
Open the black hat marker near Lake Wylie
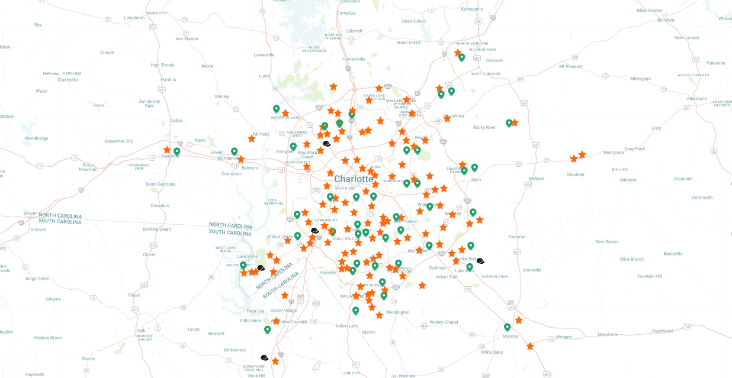pyautogui.click(x=261, y=268)
